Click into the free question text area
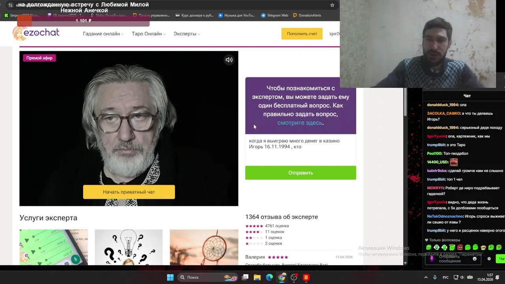The width and height of the screenshot is (505, 284). pyautogui.click(x=301, y=149)
